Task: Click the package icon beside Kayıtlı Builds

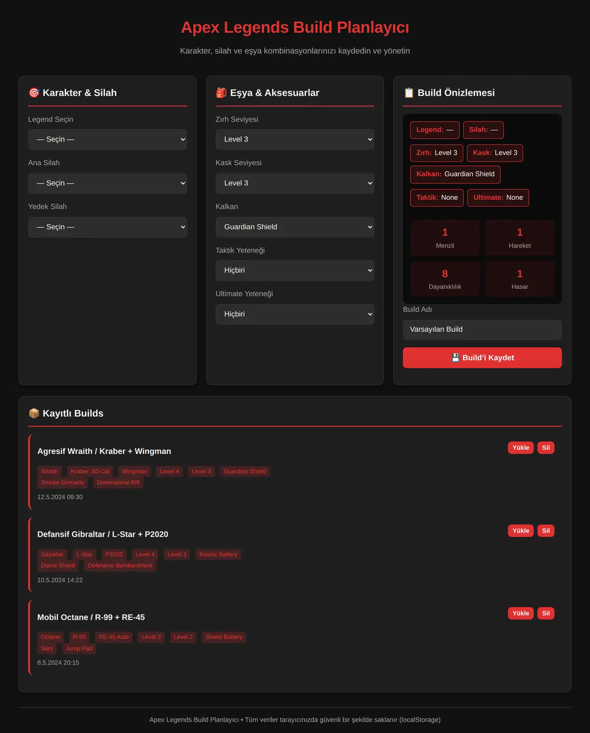Action: tap(34, 413)
